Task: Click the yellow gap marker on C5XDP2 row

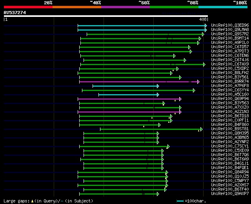Action: pyautogui.click(x=173, y=70)
